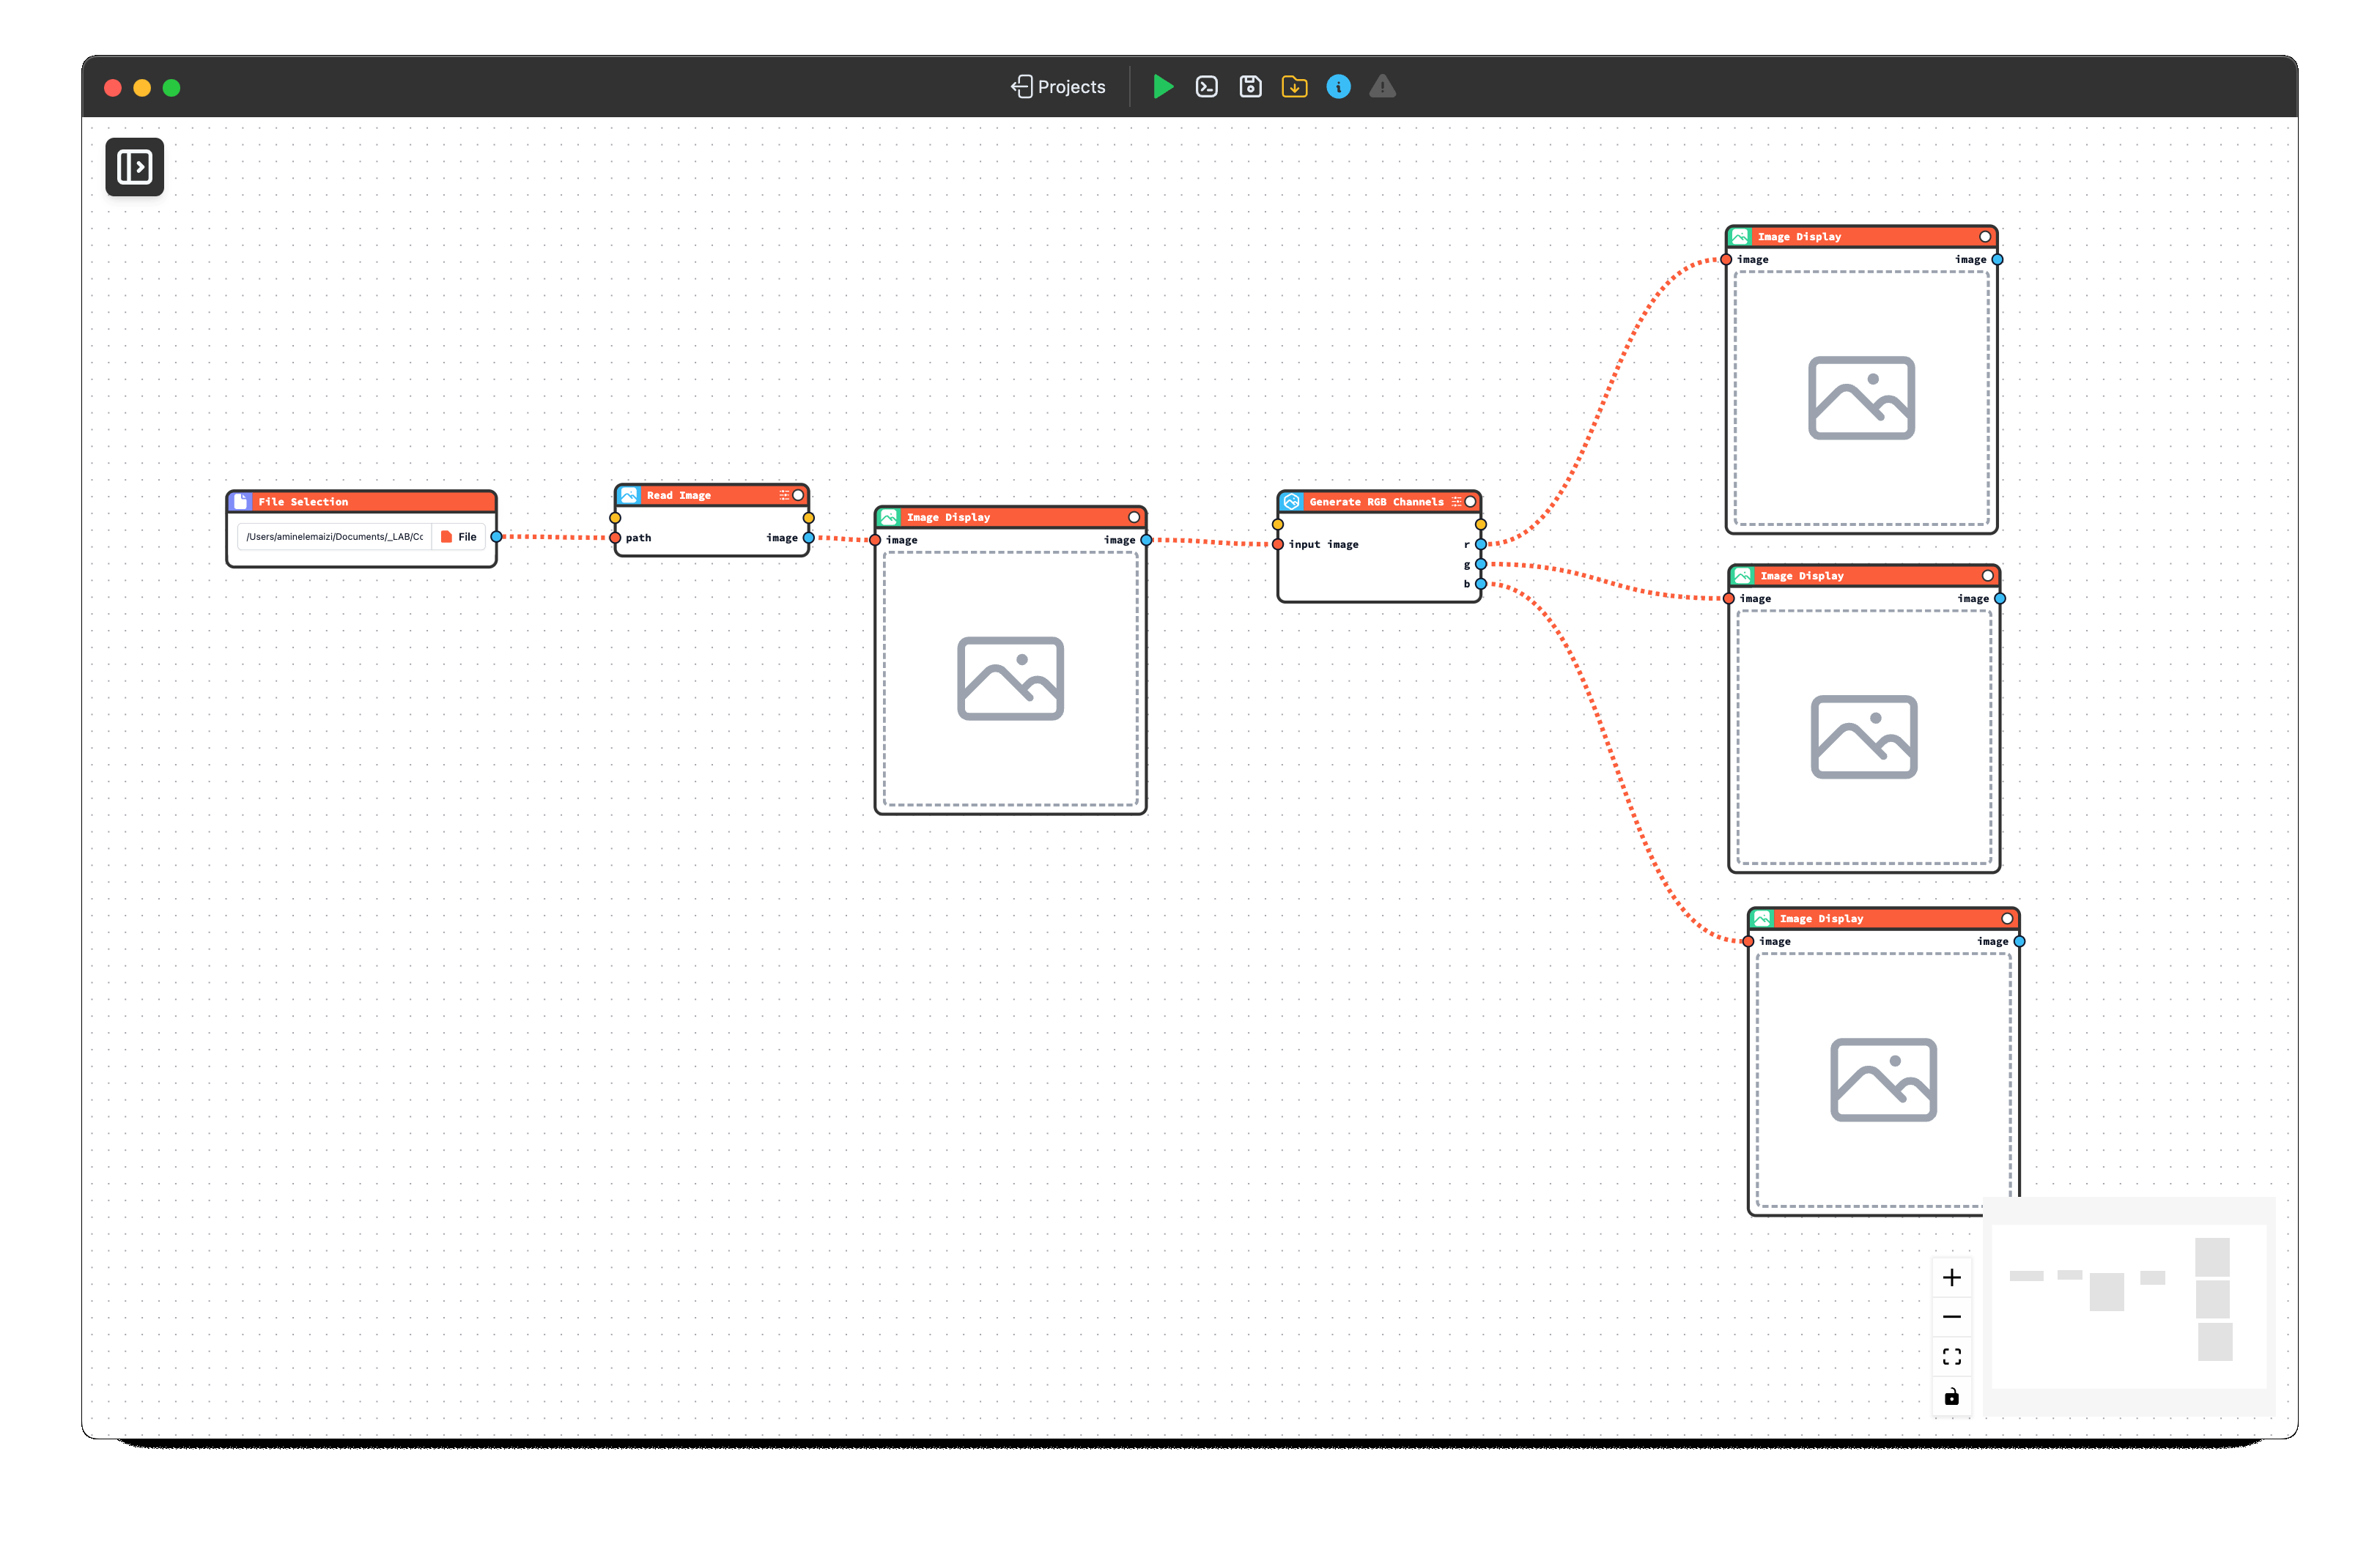Open the console terminal icon
Screen dimensions: 2380x1547
tap(1206, 87)
